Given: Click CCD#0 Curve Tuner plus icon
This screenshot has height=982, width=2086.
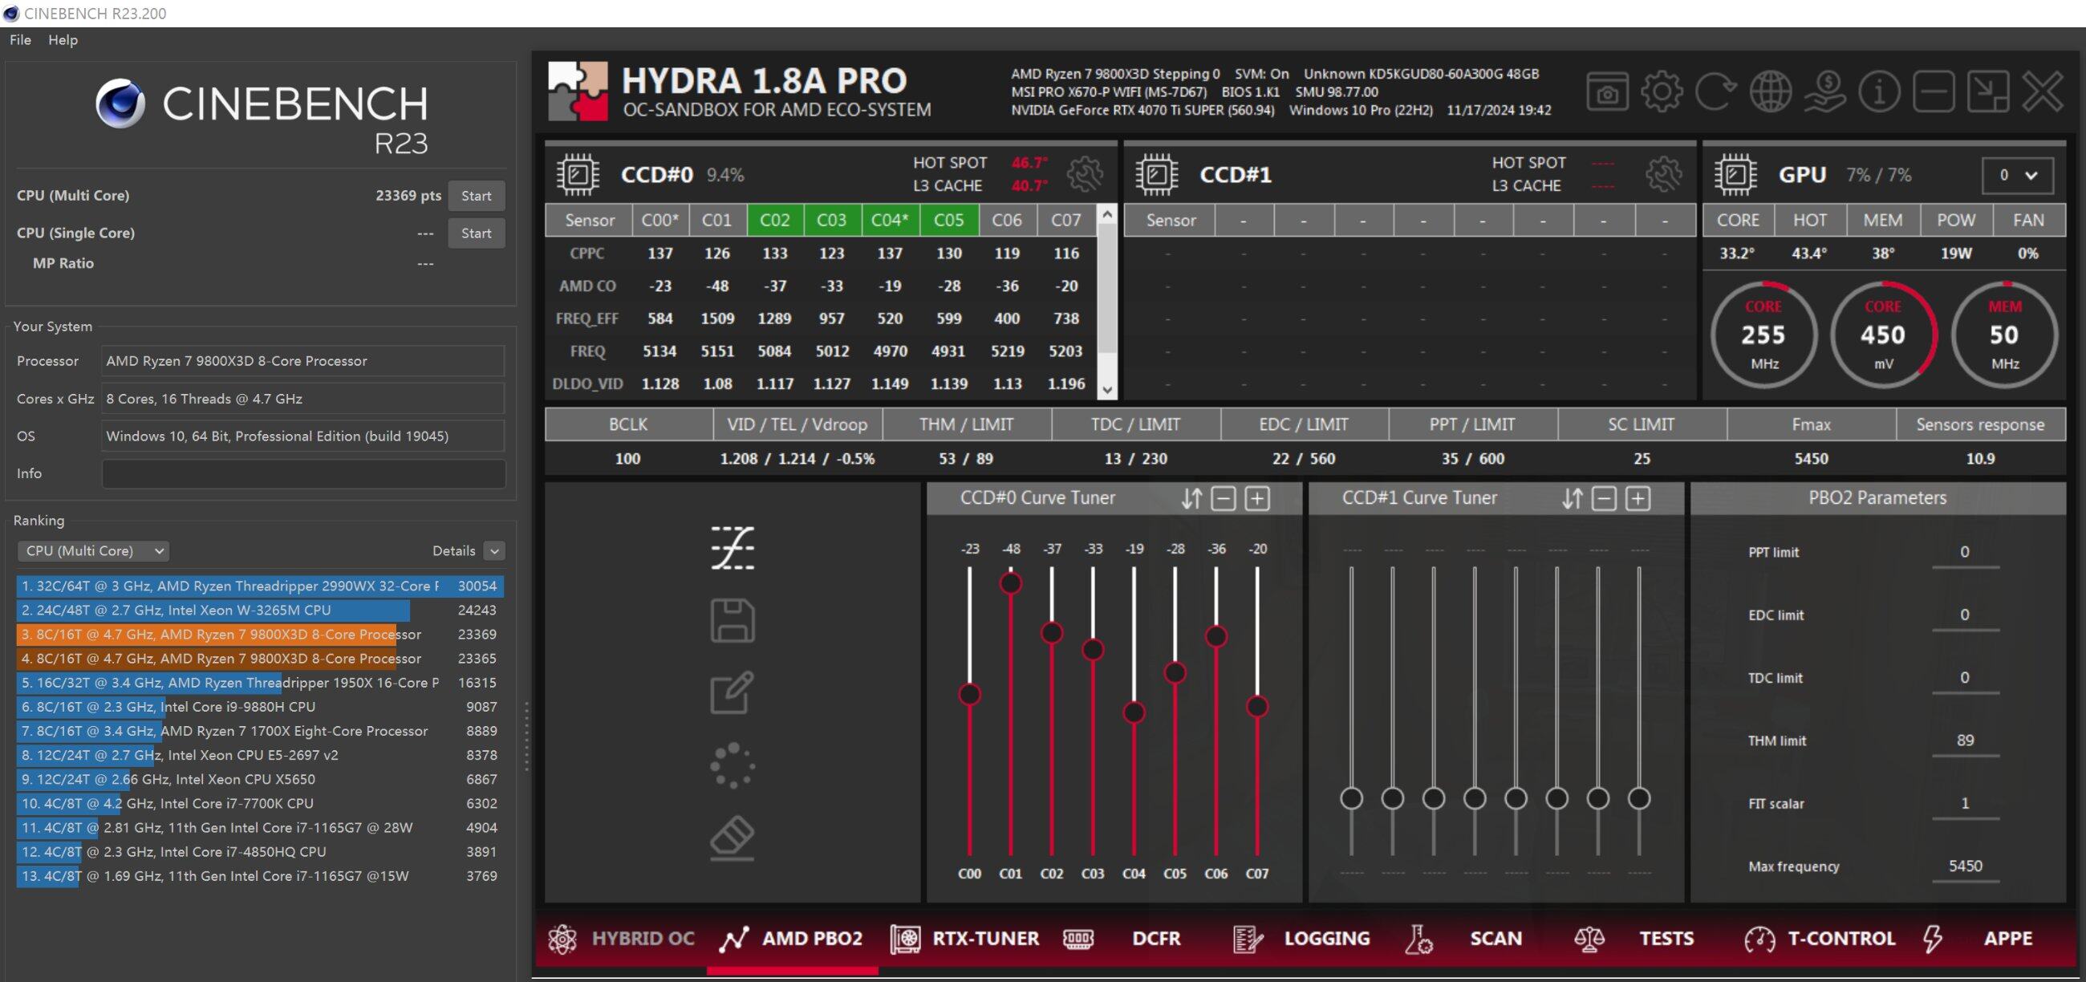Looking at the screenshot, I should click(x=1256, y=498).
